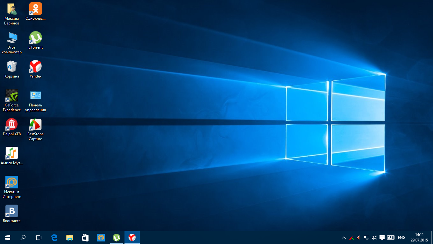Viewport: 433px width, 244px height.
Task: Switch to µTorrent in the taskbar
Action: coord(116,237)
